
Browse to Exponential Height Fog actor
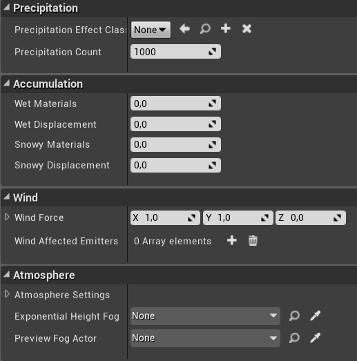(294, 316)
